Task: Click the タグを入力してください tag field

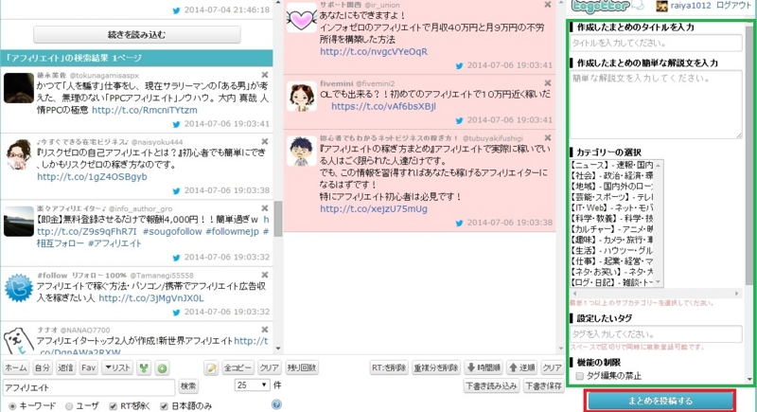Action: [x=656, y=334]
